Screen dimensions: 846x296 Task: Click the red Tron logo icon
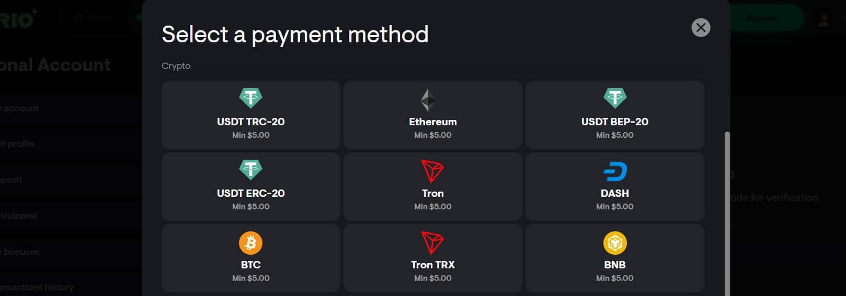click(x=432, y=171)
